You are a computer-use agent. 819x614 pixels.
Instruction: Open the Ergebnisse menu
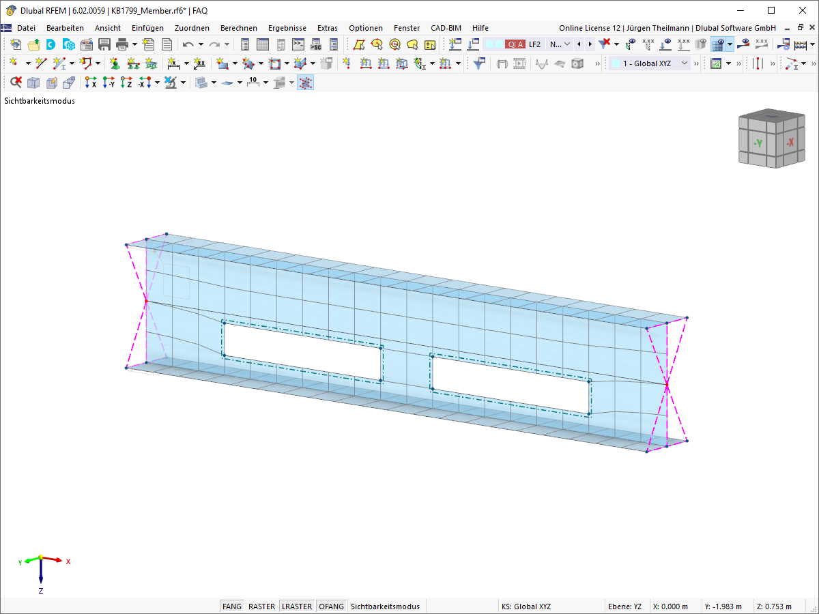(287, 28)
